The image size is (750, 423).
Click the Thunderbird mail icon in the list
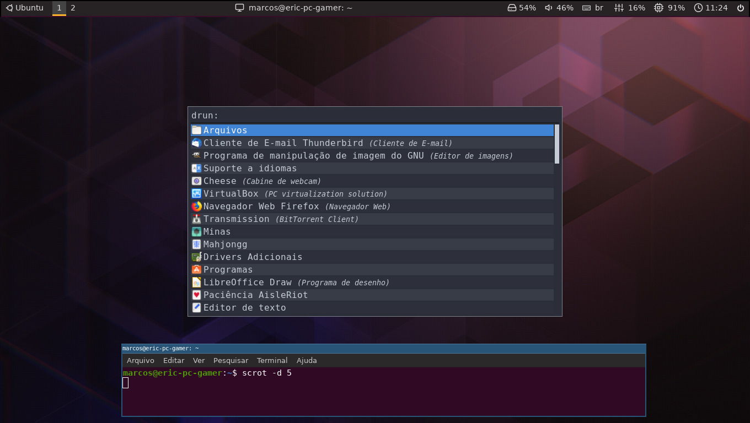tap(196, 143)
